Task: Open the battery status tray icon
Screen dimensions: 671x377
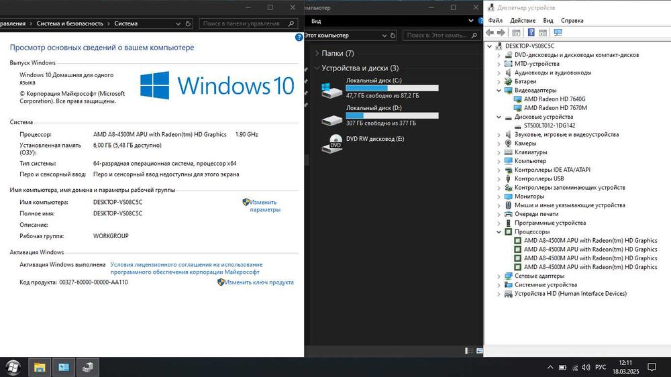Action: (x=563, y=367)
